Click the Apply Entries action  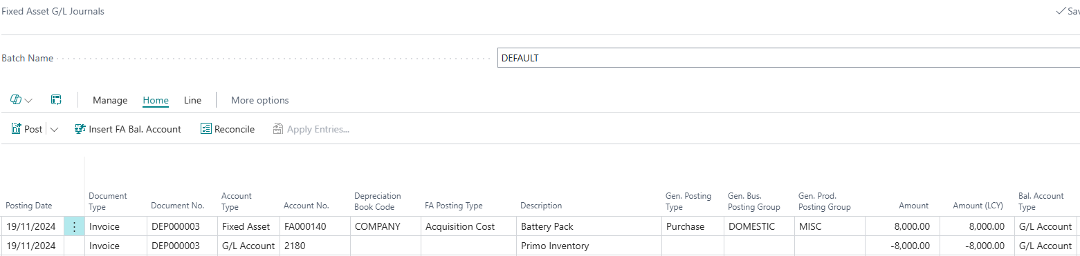(x=311, y=129)
